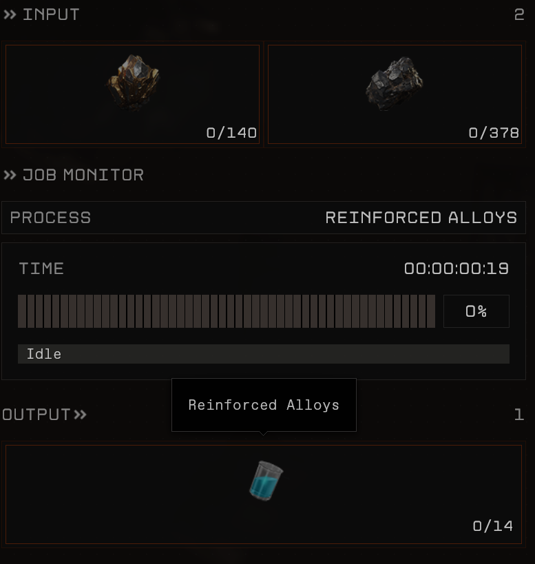Click the OUTPUT section double-chevron icon
This screenshot has width=535, height=564.
click(80, 415)
